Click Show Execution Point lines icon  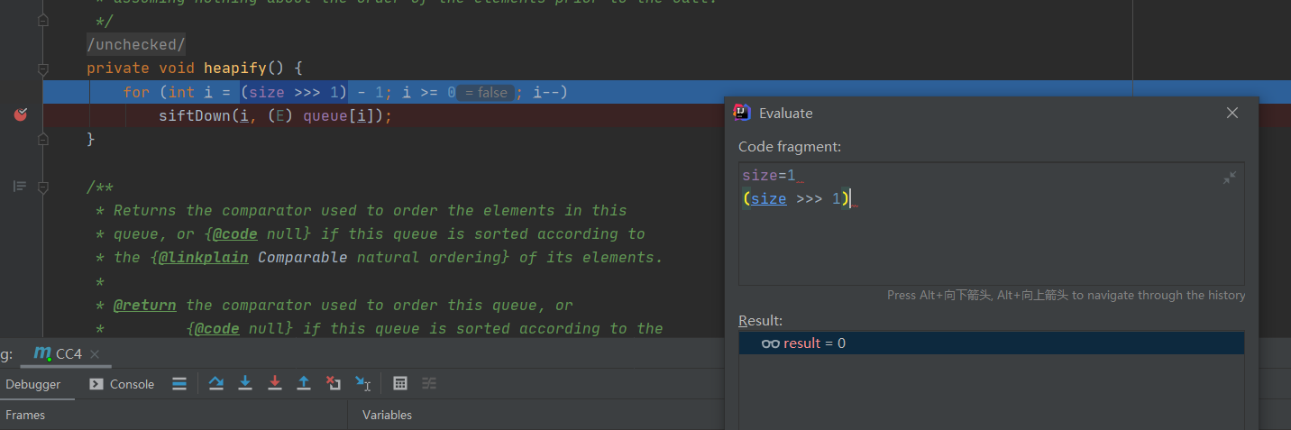pyautogui.click(x=179, y=383)
